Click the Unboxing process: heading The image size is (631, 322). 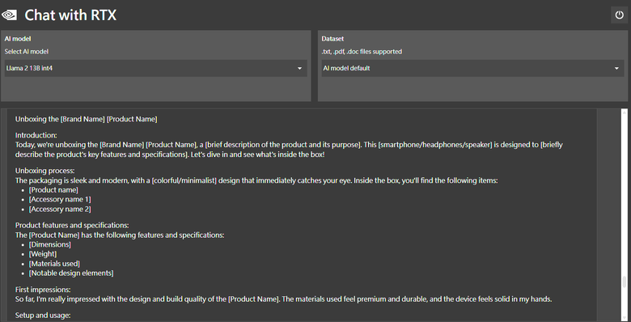click(45, 171)
